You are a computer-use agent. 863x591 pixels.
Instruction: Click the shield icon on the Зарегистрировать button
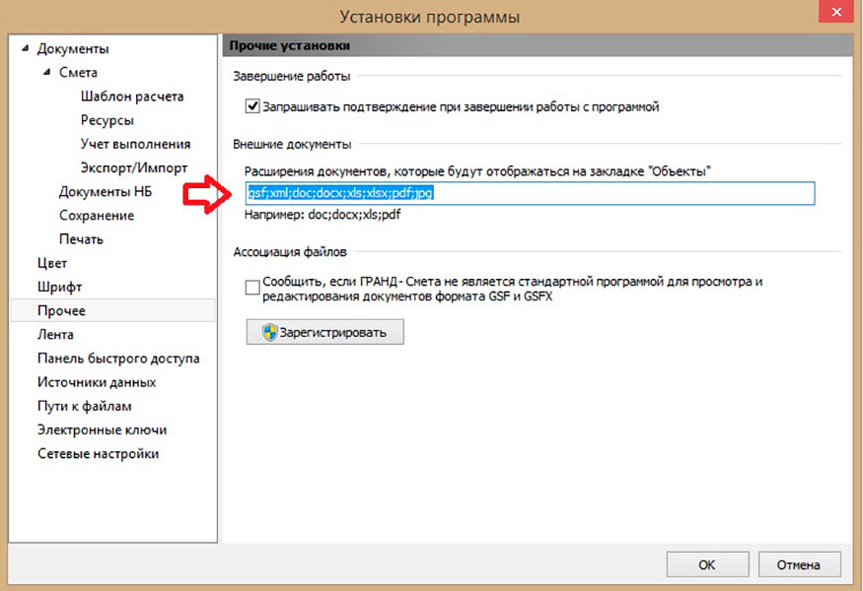pos(269,333)
